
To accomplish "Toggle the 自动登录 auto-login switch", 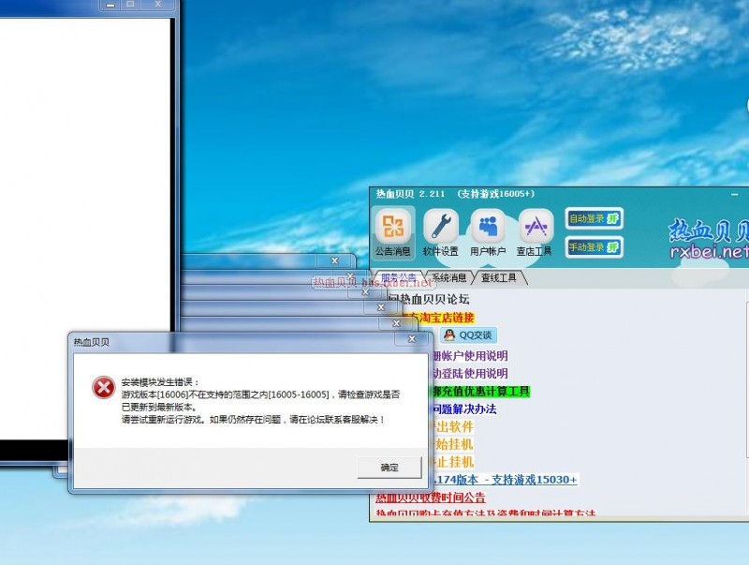I will (x=595, y=218).
